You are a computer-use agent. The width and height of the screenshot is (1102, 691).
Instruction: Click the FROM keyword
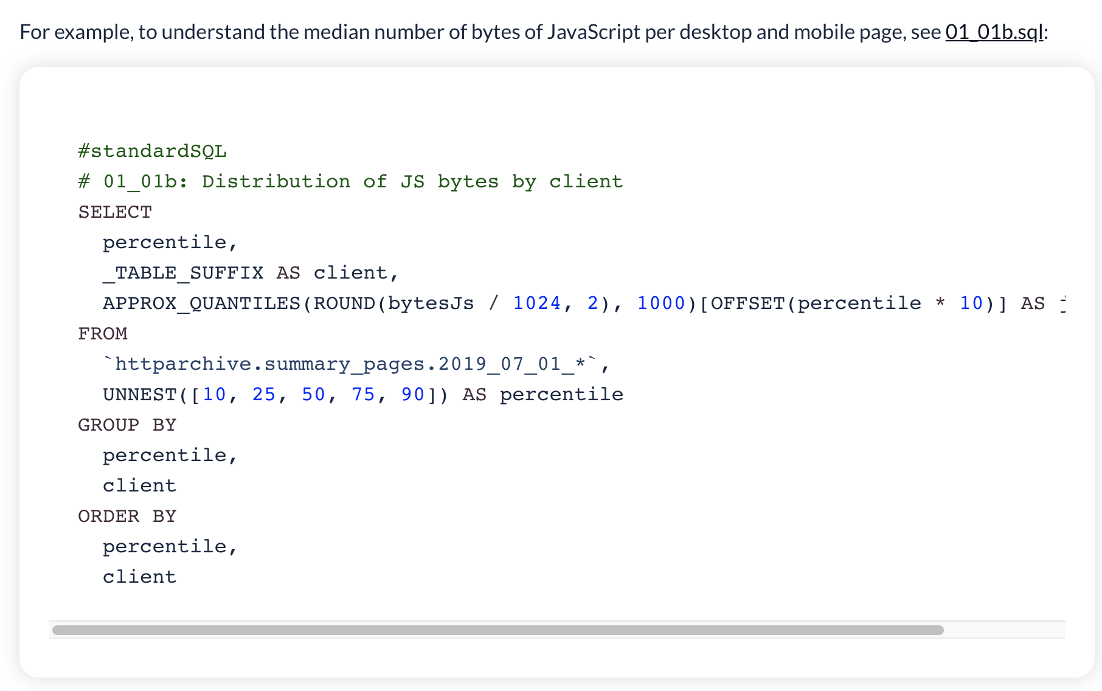103,333
